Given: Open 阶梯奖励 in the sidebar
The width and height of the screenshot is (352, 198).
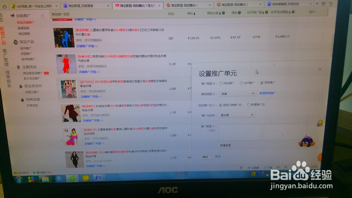Looking at the screenshot, I should [x=32, y=105].
